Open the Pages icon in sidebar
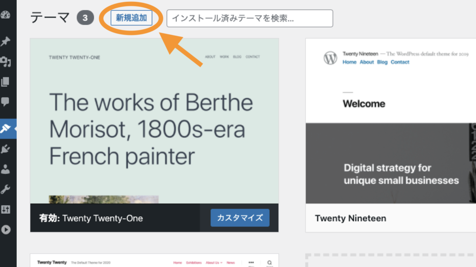The height and width of the screenshot is (267, 476). pos(7,81)
